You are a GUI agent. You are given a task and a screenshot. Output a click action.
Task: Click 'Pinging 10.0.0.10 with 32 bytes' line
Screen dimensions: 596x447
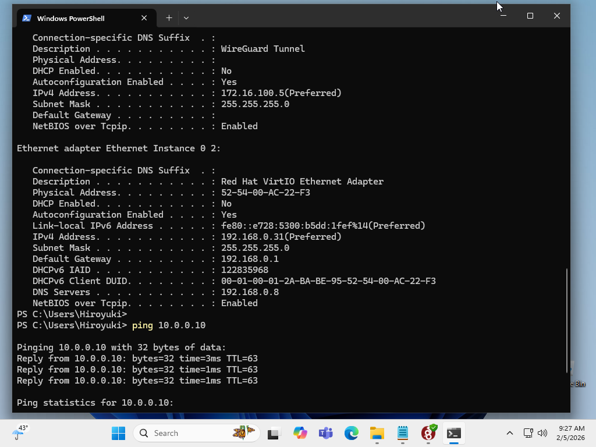coord(121,347)
